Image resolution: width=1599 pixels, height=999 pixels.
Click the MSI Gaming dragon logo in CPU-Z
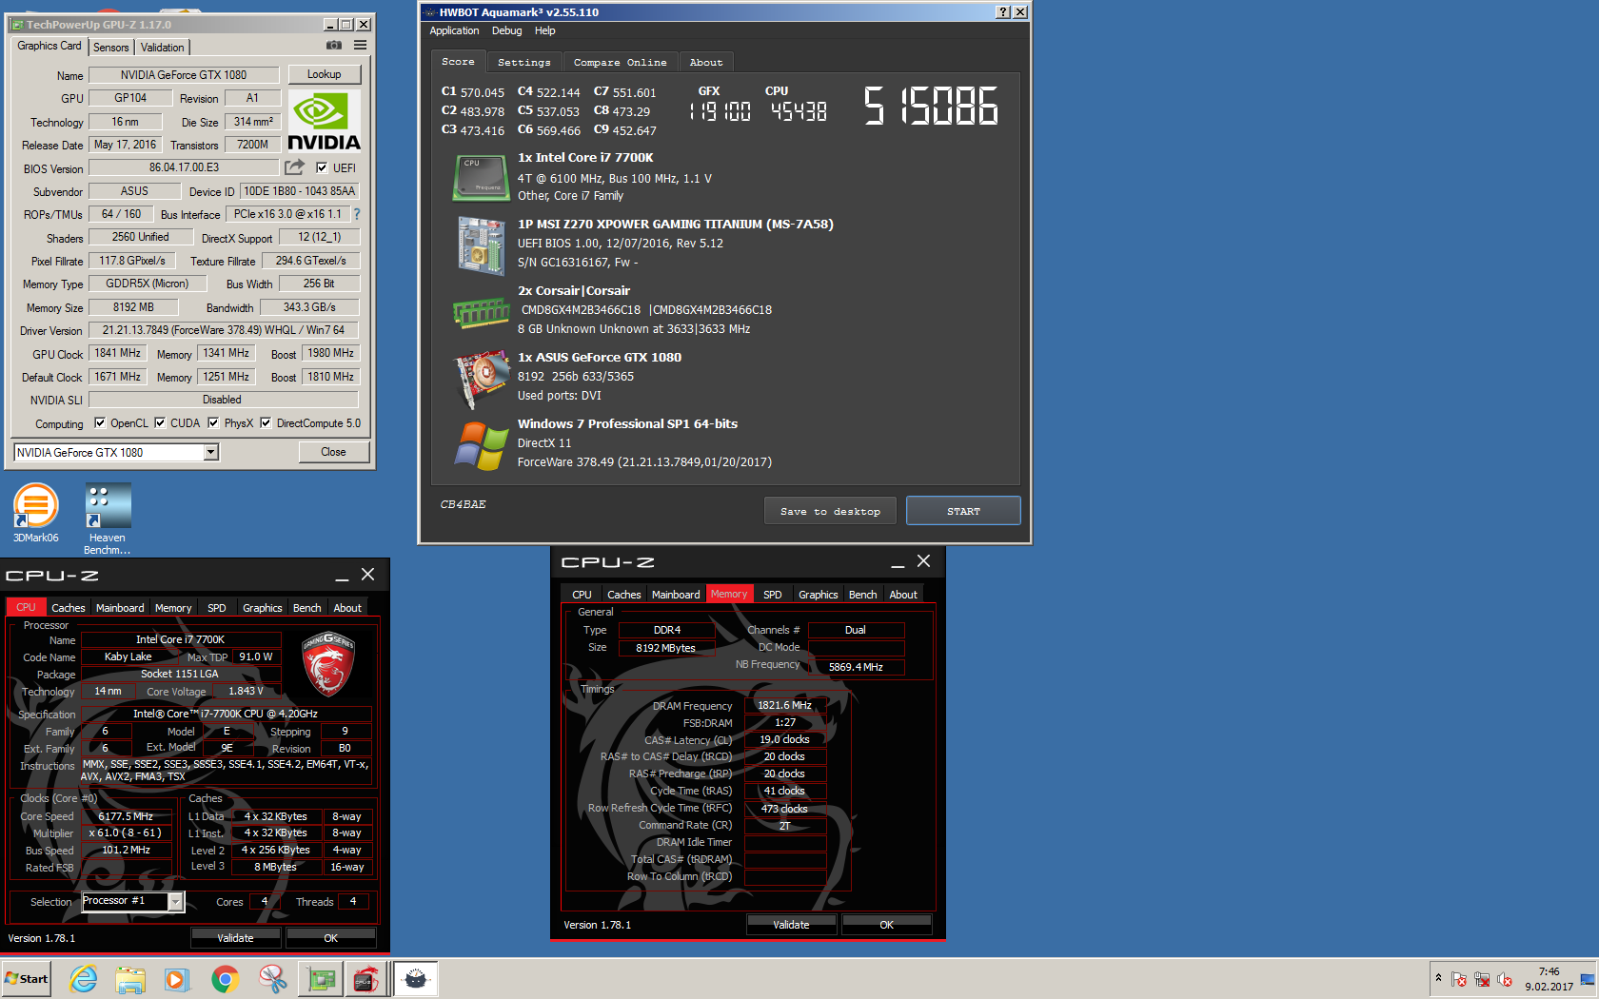pos(328,664)
